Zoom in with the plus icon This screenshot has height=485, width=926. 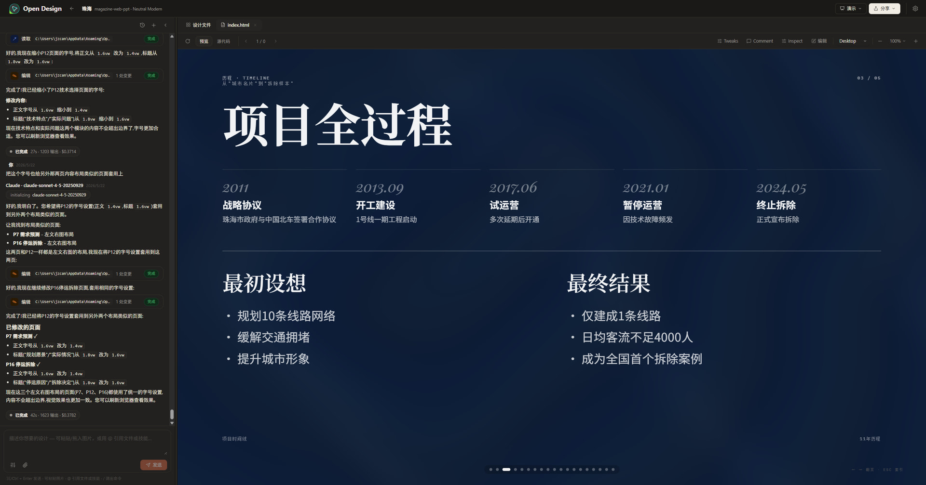[x=916, y=41]
